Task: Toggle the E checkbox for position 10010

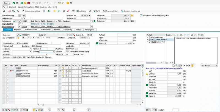Action: [60, 71]
